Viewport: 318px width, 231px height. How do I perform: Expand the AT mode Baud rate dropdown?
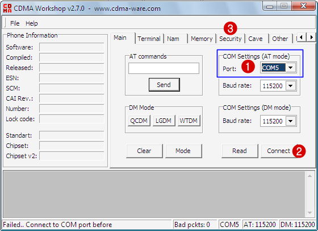click(x=291, y=86)
